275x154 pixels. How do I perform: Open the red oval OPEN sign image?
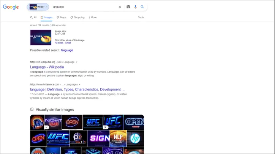coord(72,122)
